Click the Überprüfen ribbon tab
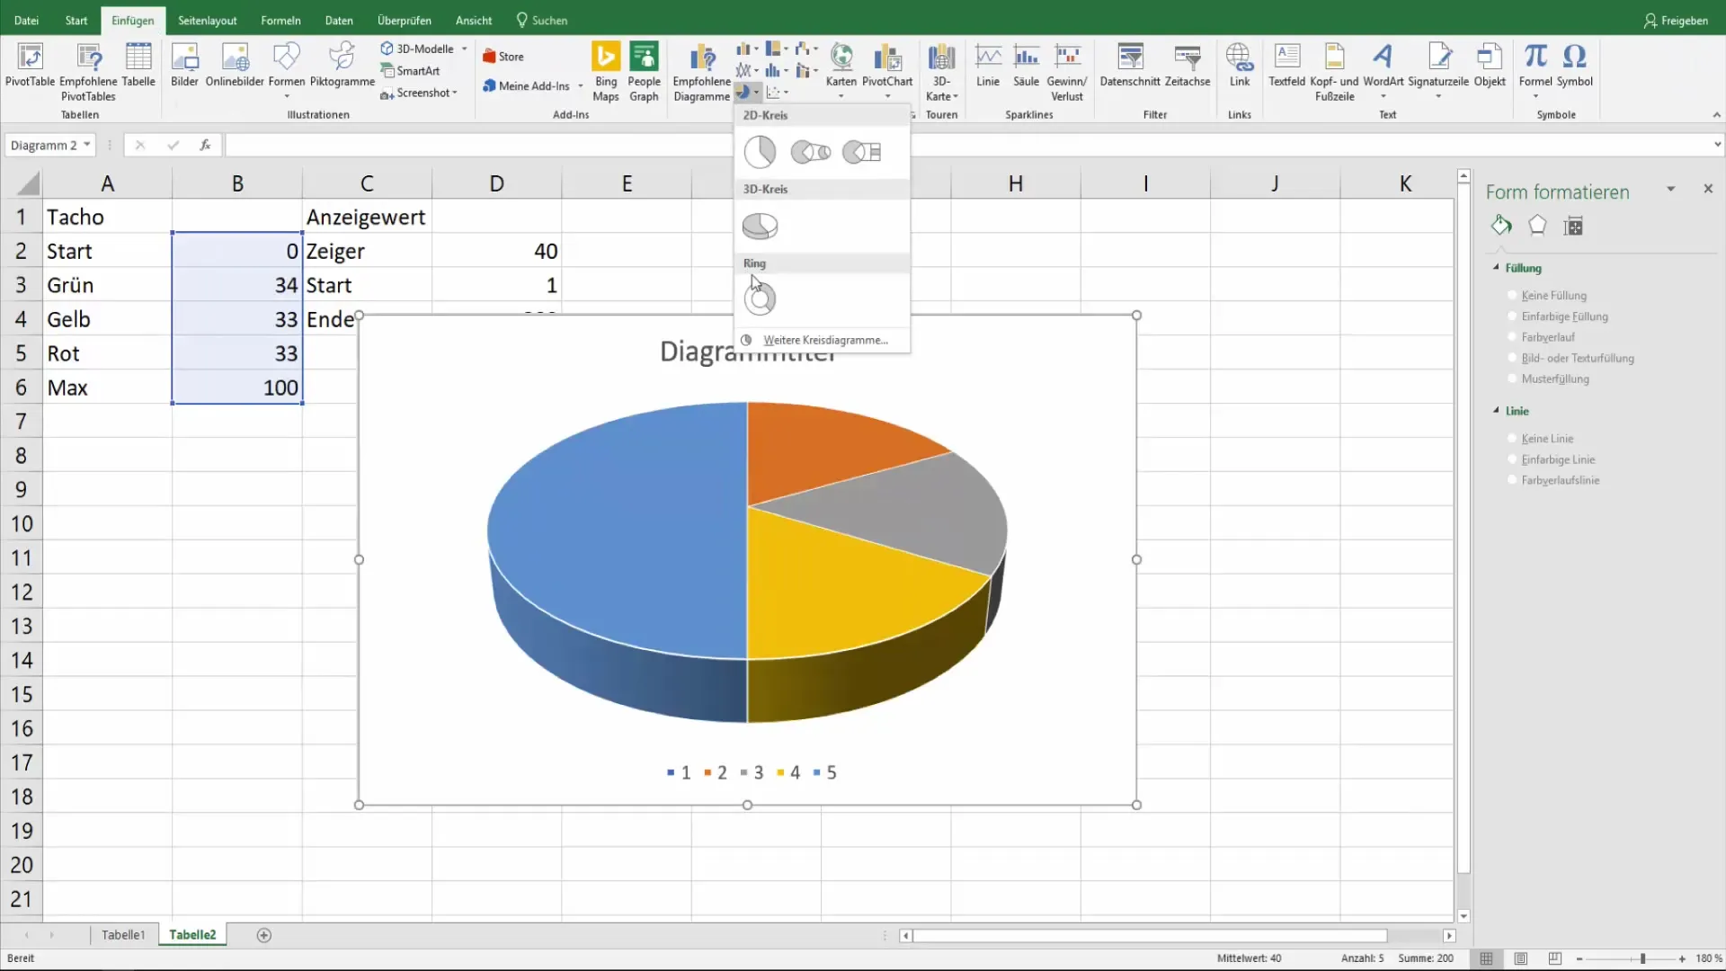This screenshot has height=971, width=1726. coord(405,20)
